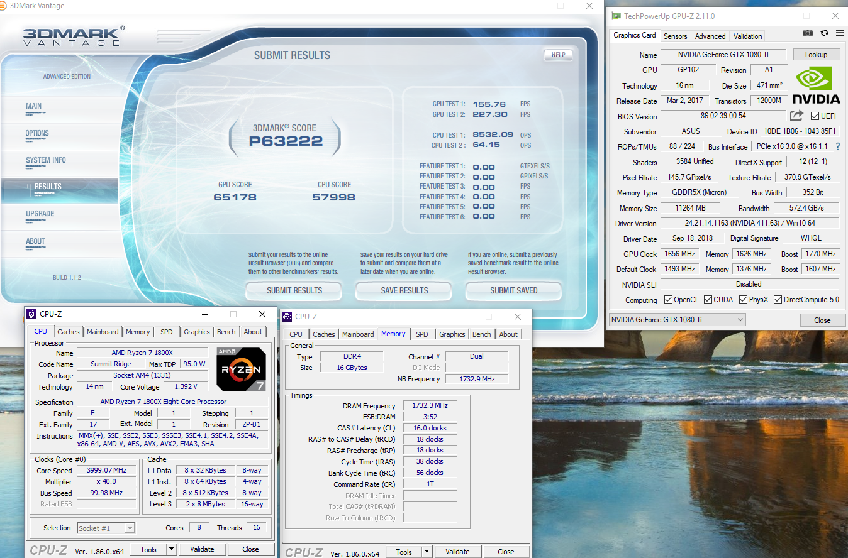This screenshot has width=848, height=558.
Task: Click the GPU-Z refresh icon
Action: (x=824, y=33)
